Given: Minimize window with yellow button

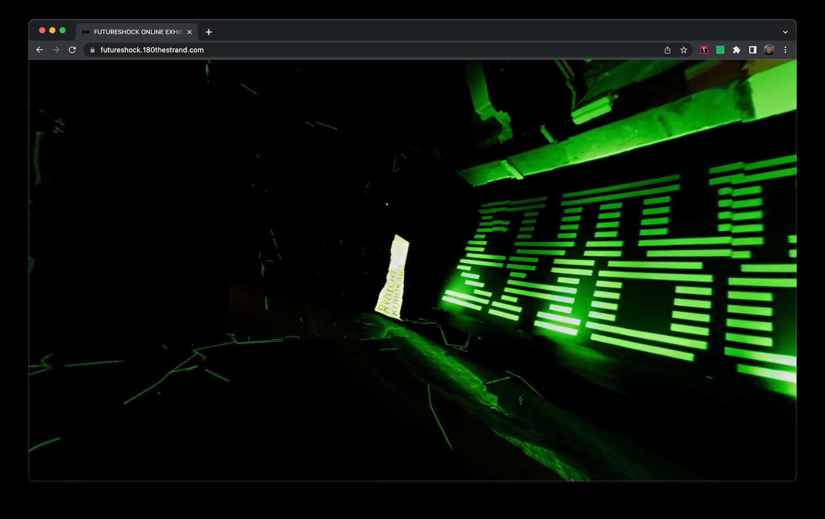Looking at the screenshot, I should 52,30.
